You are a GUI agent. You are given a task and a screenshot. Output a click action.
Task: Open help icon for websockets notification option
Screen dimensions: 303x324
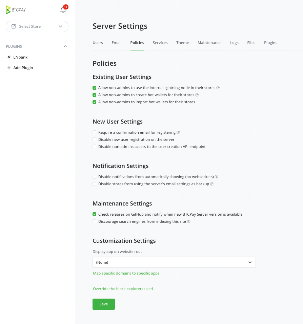(x=216, y=177)
